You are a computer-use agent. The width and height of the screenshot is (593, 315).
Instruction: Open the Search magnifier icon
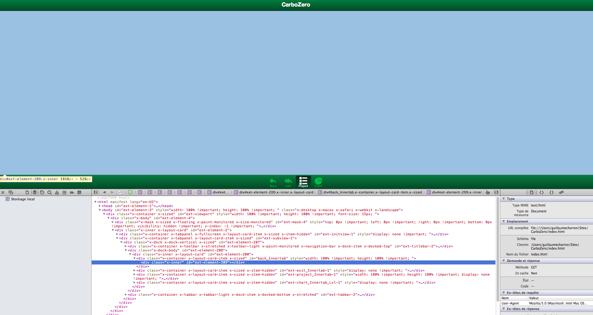50,193
